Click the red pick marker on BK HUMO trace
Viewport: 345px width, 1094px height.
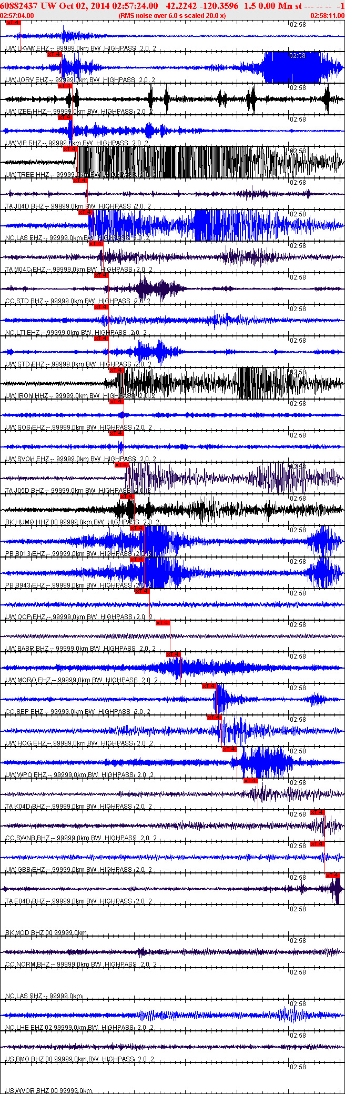127,496
